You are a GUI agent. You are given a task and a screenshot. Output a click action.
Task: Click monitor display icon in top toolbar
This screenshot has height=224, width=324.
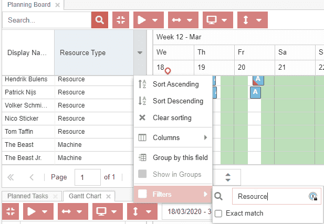212,20
